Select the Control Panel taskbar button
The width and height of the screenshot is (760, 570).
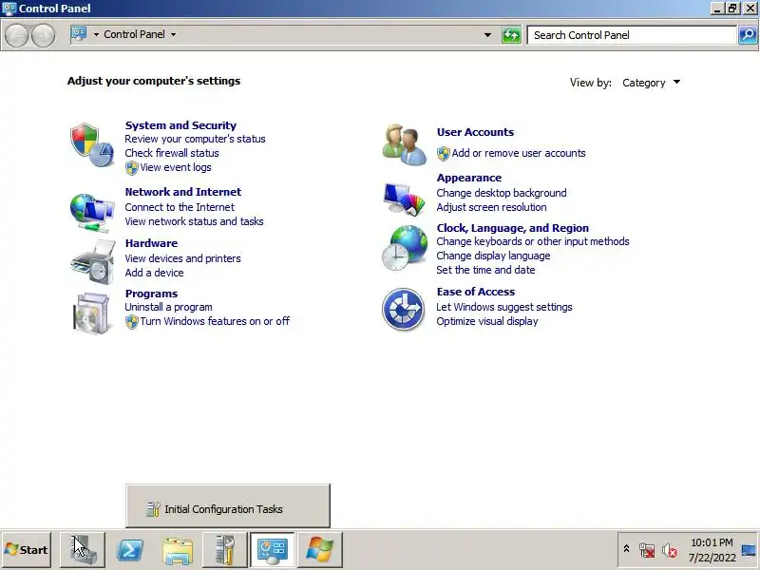coord(273,550)
